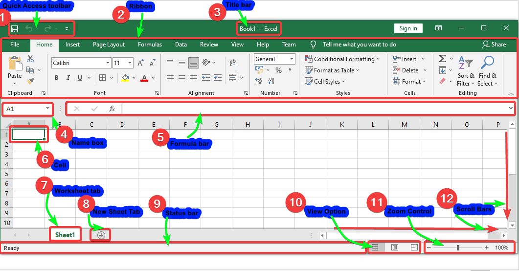The width and height of the screenshot is (519, 271).
Task: Expand the Paste options arrow
Action: click(x=15, y=83)
